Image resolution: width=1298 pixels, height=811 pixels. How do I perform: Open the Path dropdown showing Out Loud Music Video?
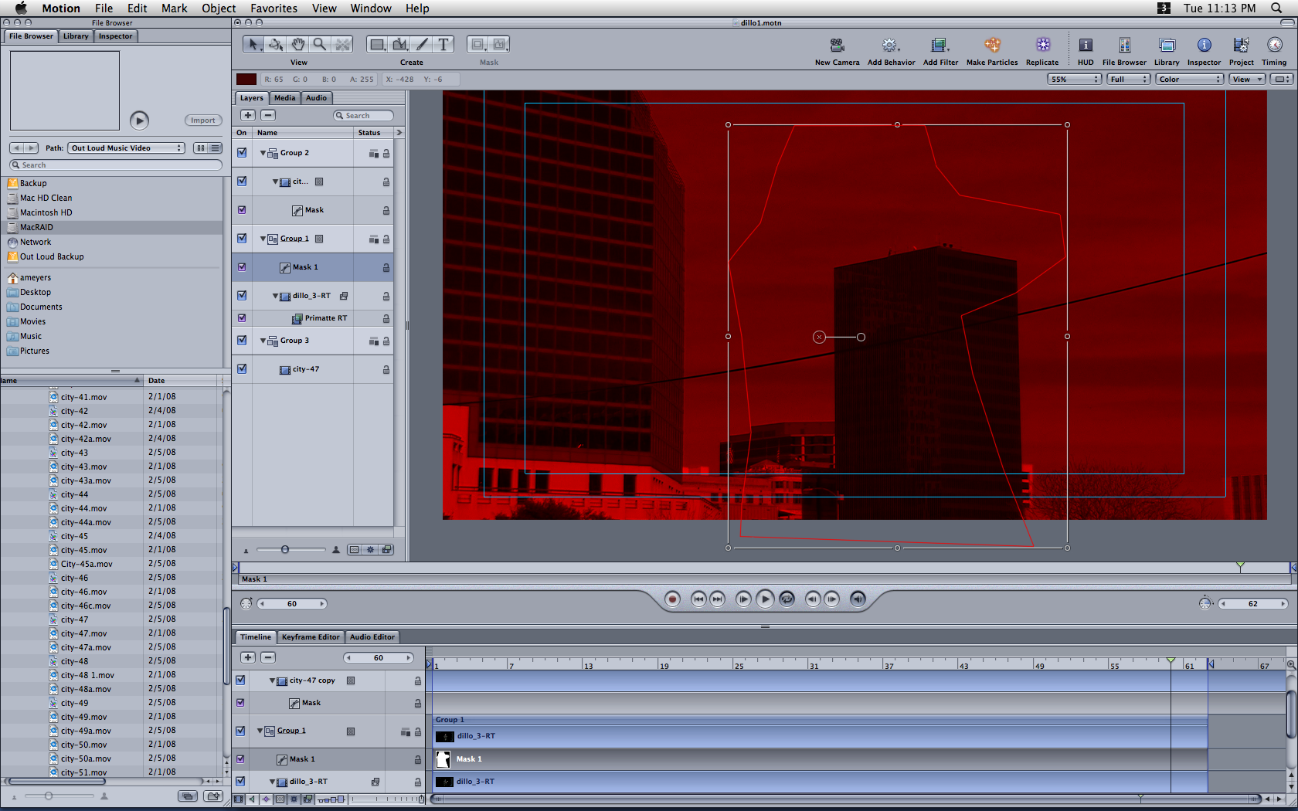click(126, 148)
